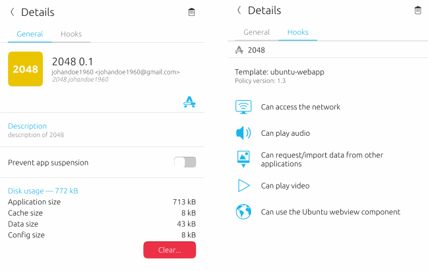Click the johandoe1960 email line

coord(115,72)
